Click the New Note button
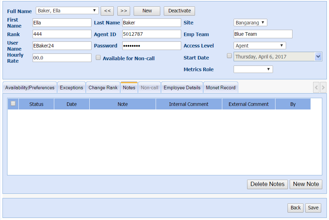The image size is (329, 220). [x=306, y=184]
